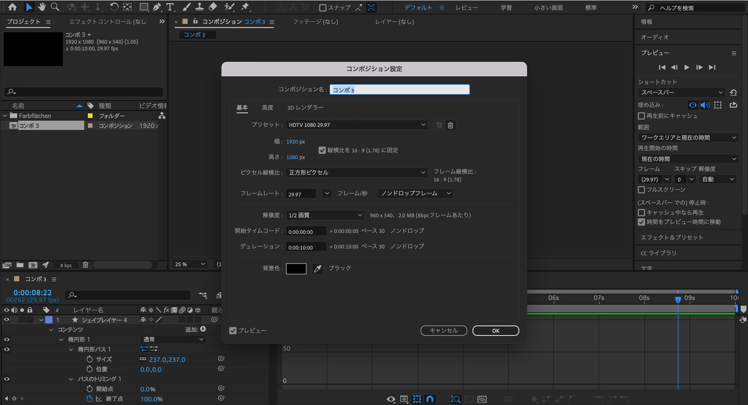
Task: Click the yellow label swatch for Farbflächen
Action: (x=90, y=116)
